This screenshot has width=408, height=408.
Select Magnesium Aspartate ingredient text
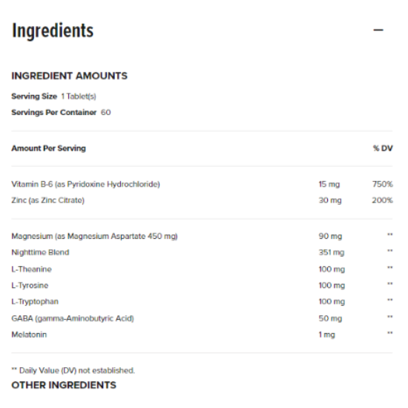point(94,236)
